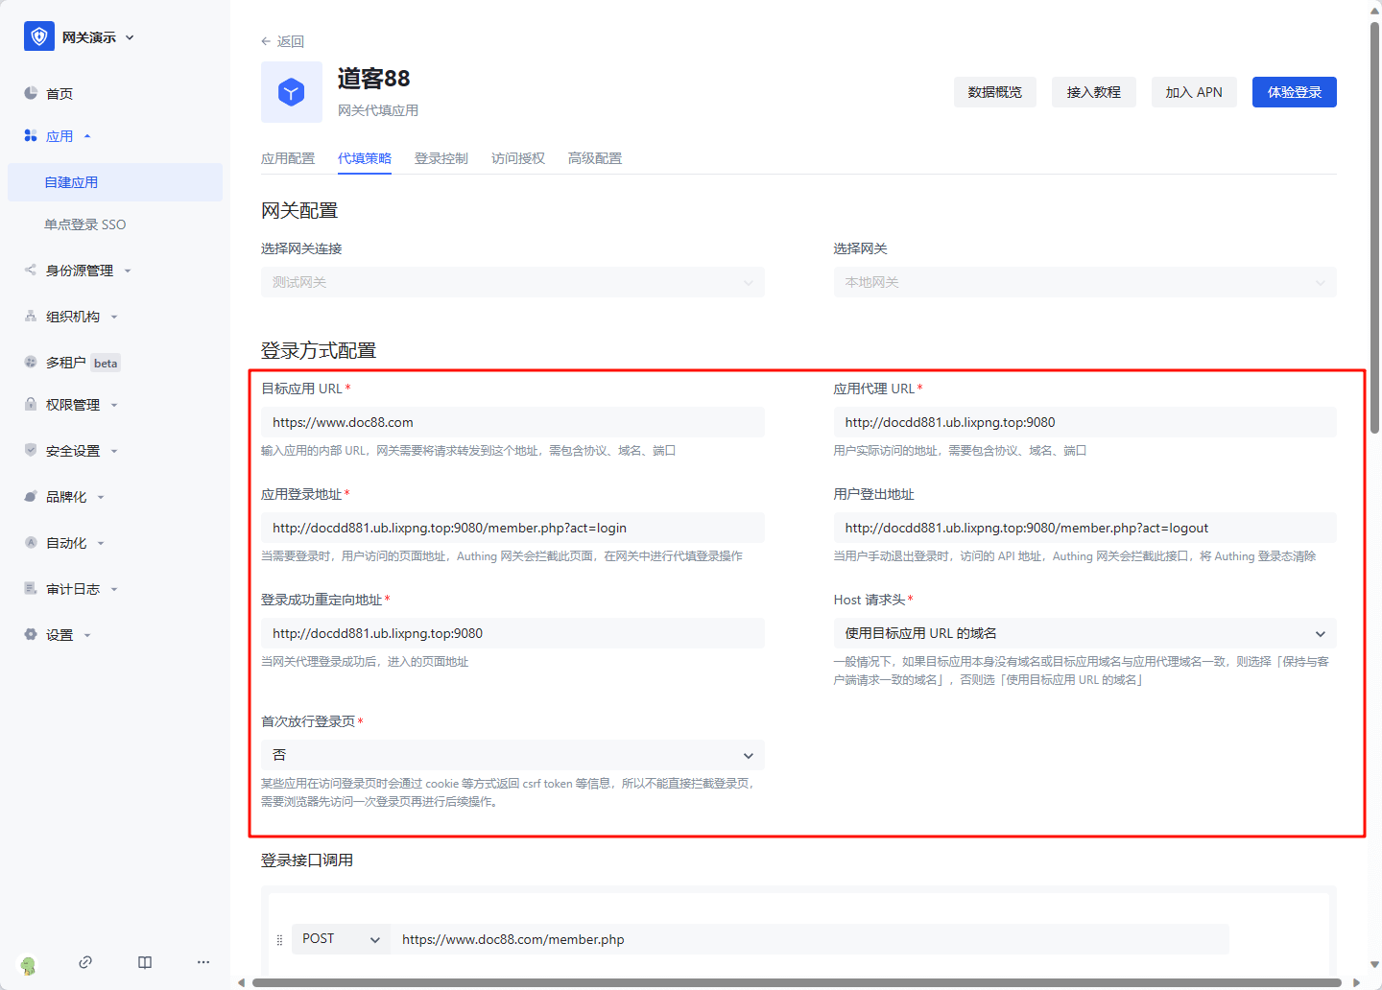Open the 首页 home icon in sidebar
Viewport: 1382px width, 990px height.
[x=30, y=93]
